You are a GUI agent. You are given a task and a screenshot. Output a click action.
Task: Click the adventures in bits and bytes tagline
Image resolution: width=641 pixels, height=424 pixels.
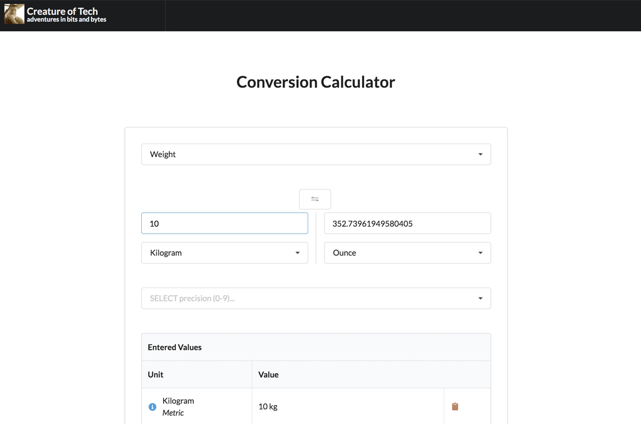67,20
